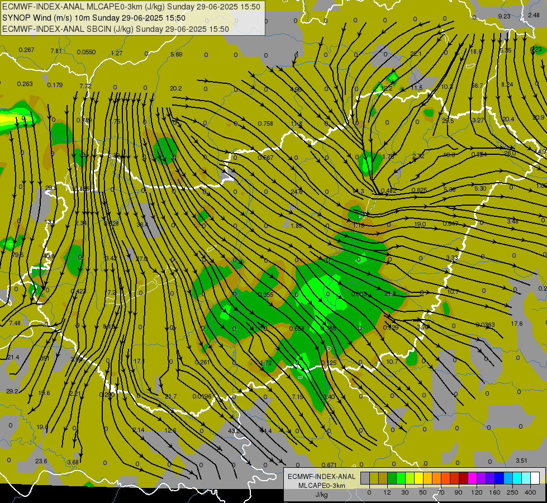Click the white swatch at legend end

click(x=535, y=478)
